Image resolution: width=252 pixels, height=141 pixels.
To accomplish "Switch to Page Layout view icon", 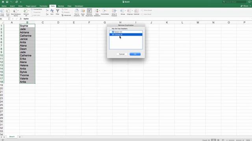I will coord(218,140).
